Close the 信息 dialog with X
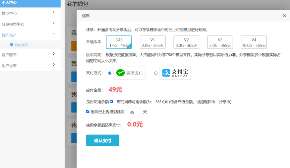 pyautogui.click(x=284, y=16)
